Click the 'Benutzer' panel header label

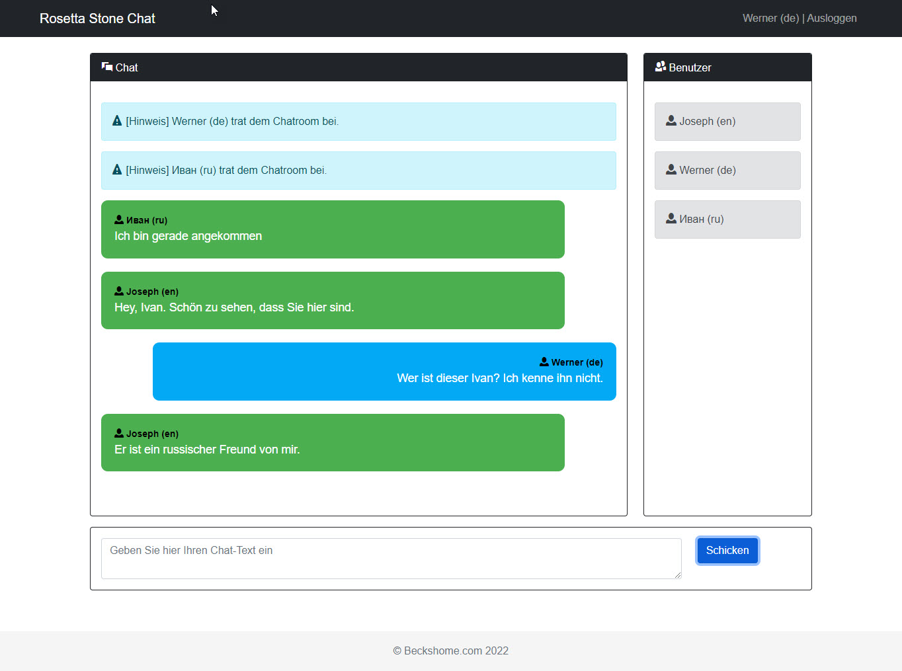[690, 67]
